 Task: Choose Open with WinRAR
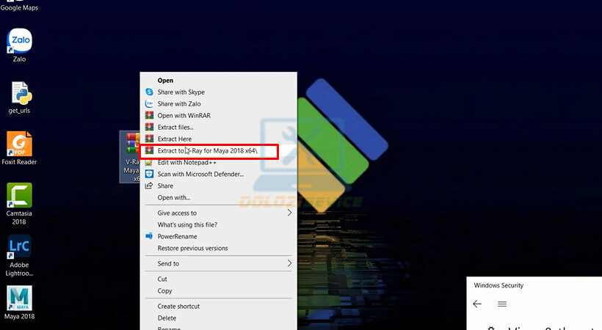click(184, 115)
